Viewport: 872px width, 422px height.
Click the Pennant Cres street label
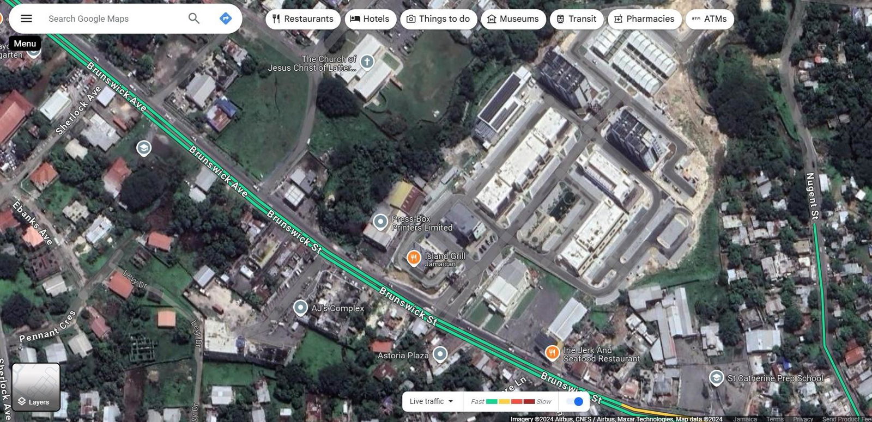pyautogui.click(x=47, y=327)
